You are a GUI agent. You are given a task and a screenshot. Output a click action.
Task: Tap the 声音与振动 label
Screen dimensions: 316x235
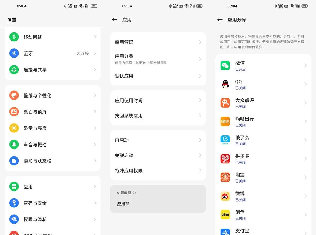tap(35, 145)
